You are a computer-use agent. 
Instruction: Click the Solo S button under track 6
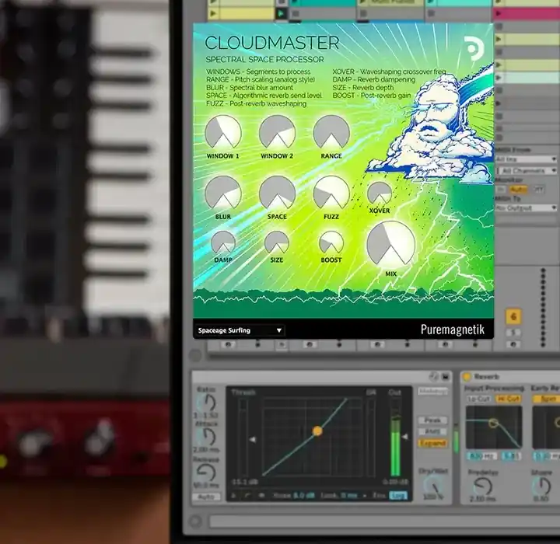click(513, 333)
